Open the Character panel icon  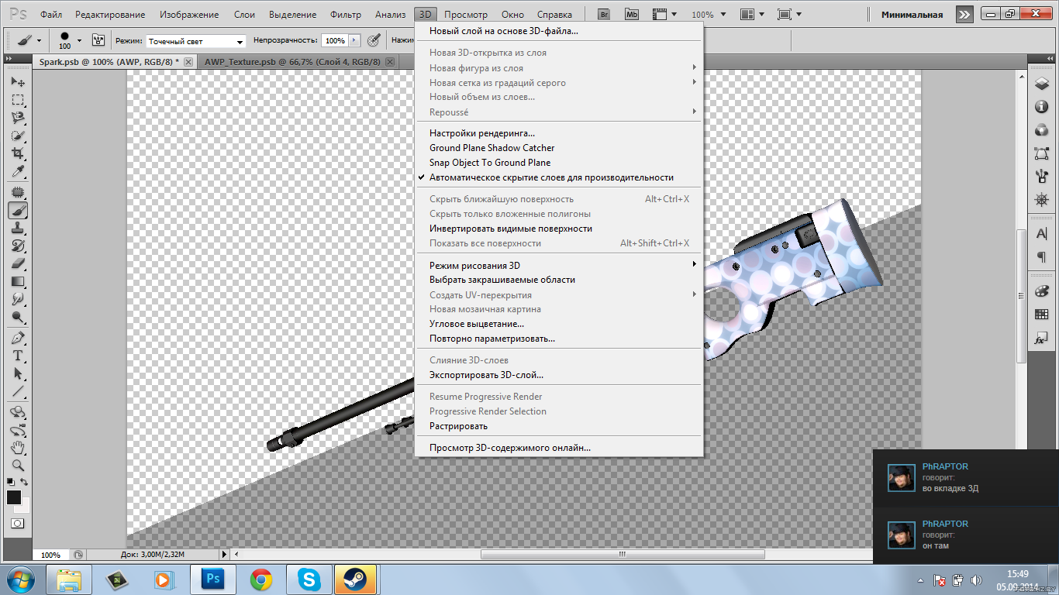[x=1041, y=234]
